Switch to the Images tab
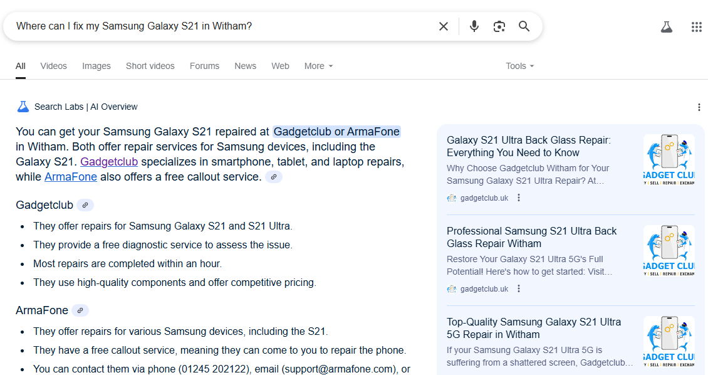708x375 pixels. (x=96, y=66)
